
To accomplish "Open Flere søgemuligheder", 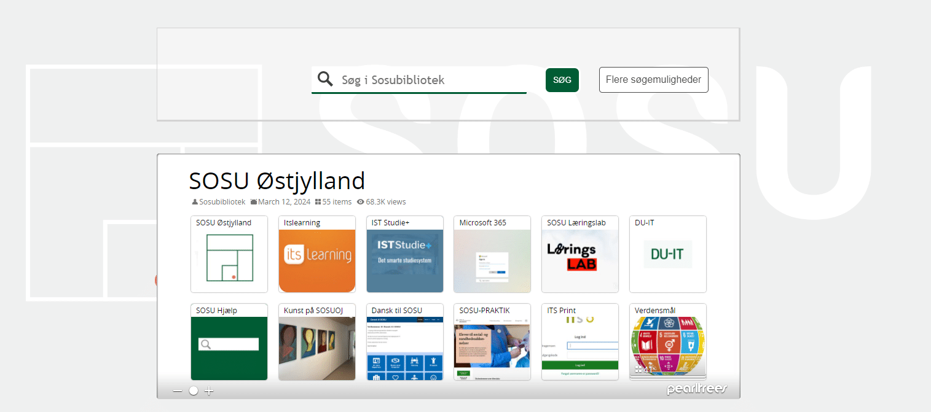I will click(653, 80).
